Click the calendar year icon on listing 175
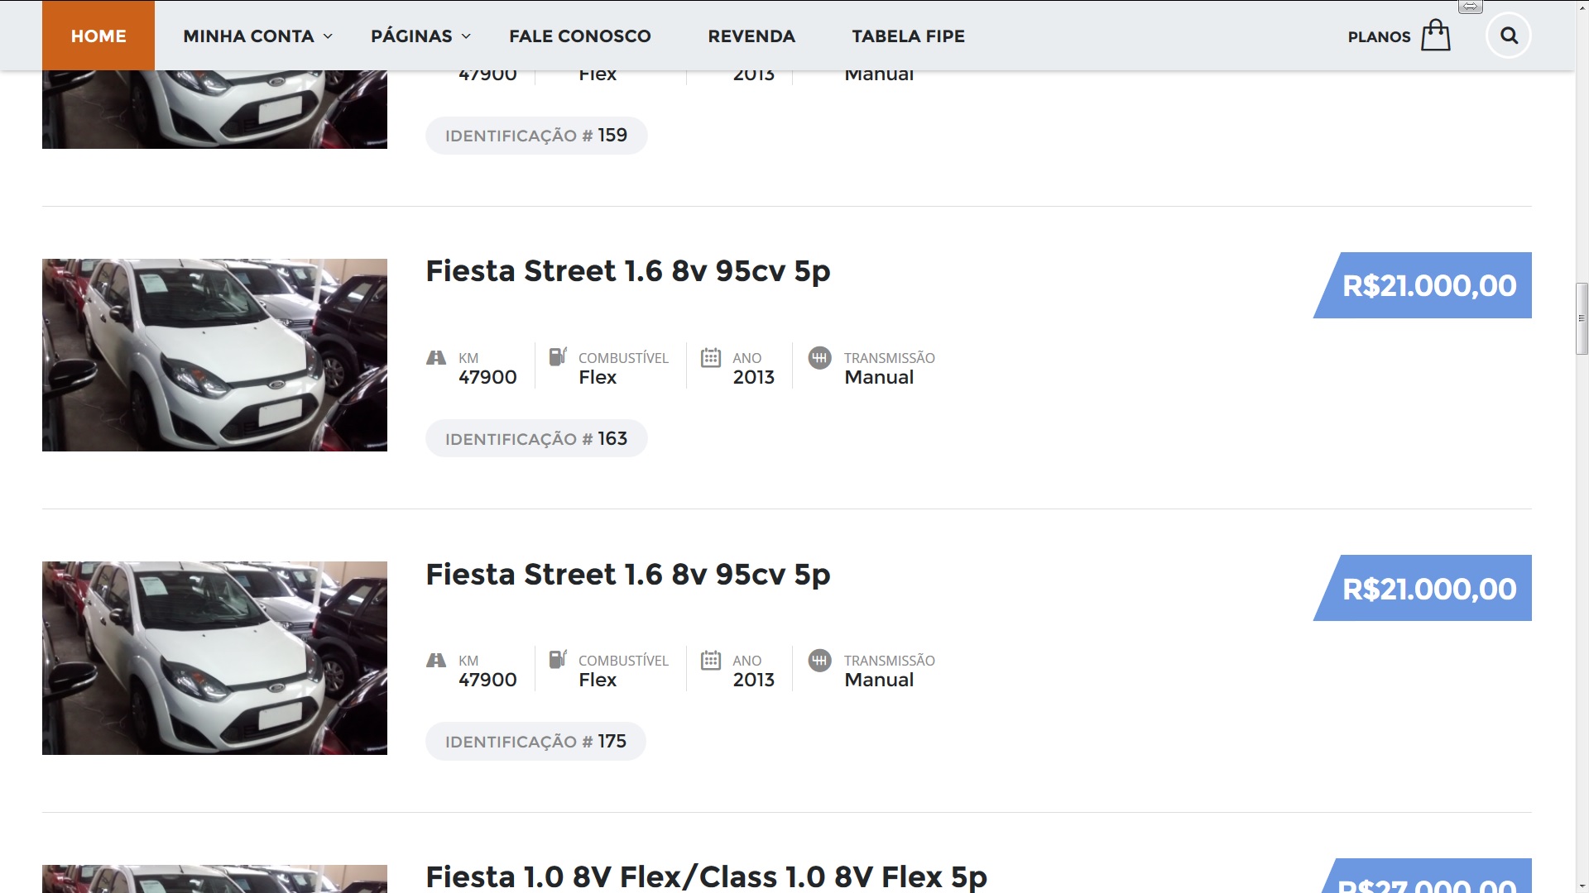The image size is (1589, 893). point(711,660)
